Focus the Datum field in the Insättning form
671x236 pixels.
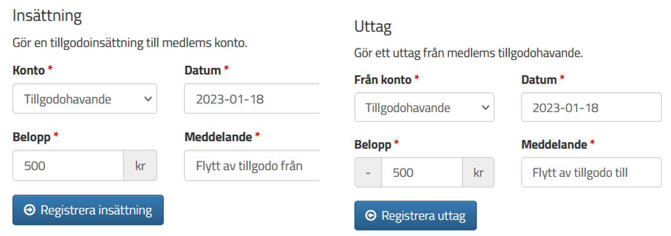tap(252, 99)
